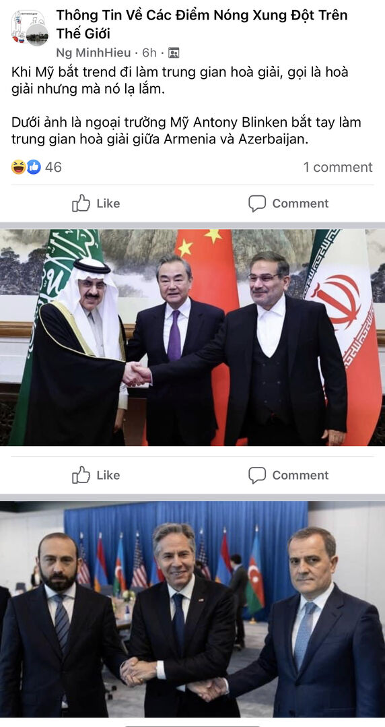The height and width of the screenshot is (727, 385).
Task: Click the laughing haha reaction emoji
Action: point(19,167)
